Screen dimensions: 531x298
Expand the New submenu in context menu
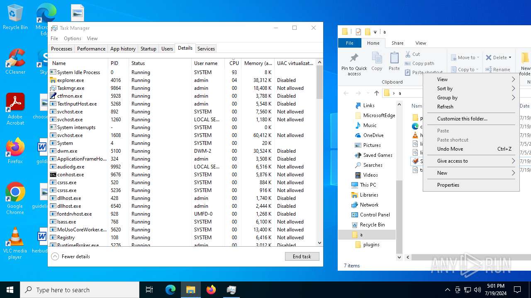(x=471, y=173)
